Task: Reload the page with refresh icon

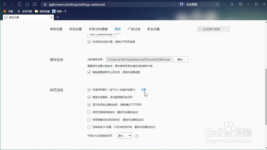Action: tap(20, 5)
